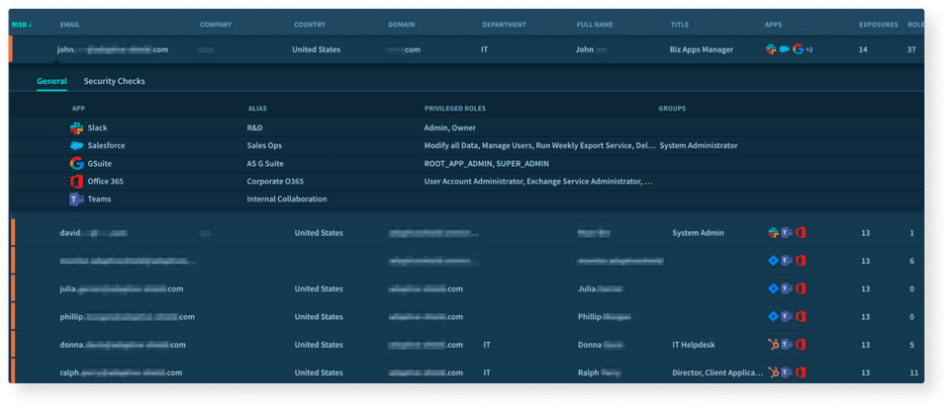
Task: Sort by the Exposures column header
Action: [879, 25]
